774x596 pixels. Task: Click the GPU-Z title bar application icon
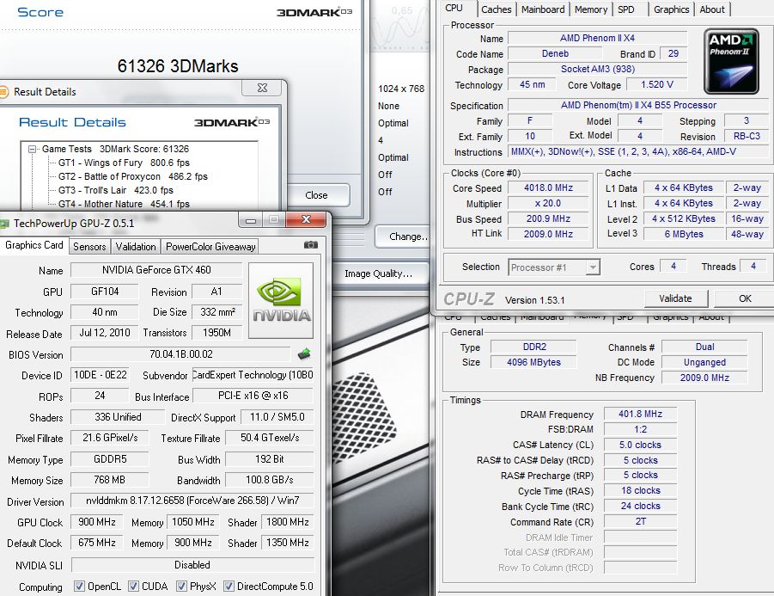pos(4,224)
